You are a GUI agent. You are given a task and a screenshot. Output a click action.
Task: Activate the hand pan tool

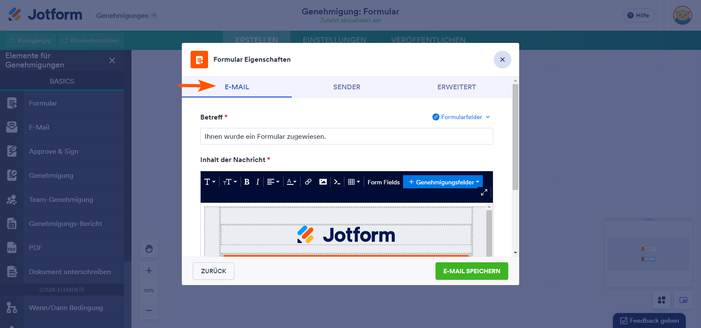(149, 249)
